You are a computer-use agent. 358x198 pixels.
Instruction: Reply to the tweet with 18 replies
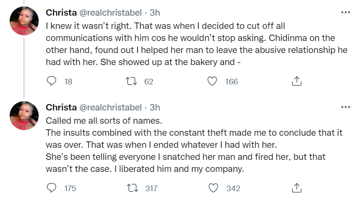(x=52, y=82)
